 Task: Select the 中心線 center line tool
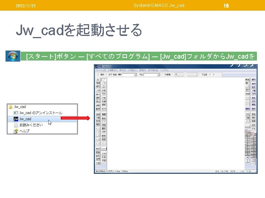tap(104, 101)
